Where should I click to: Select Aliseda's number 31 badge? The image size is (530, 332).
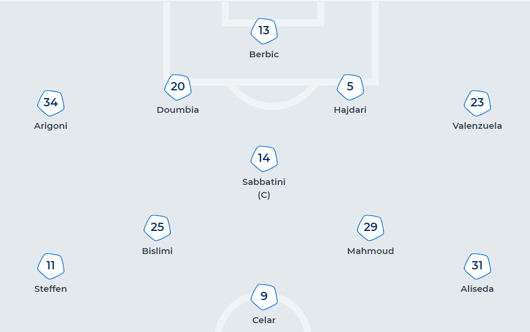coord(477,266)
